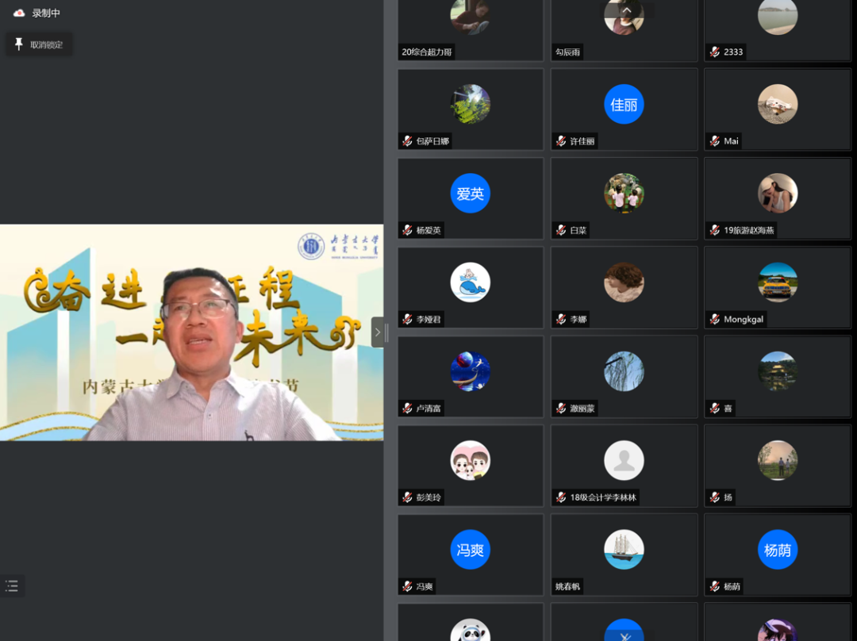Click muted mic icon beside 卢清富

pos(407,409)
